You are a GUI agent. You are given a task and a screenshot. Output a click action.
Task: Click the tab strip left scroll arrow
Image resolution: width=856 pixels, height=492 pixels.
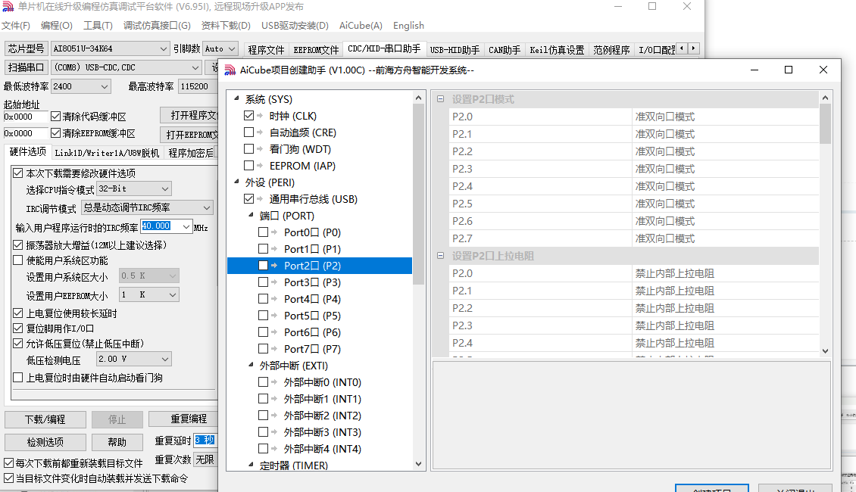(682, 48)
